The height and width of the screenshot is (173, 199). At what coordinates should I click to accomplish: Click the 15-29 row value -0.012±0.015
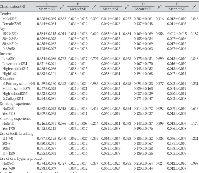177,34
